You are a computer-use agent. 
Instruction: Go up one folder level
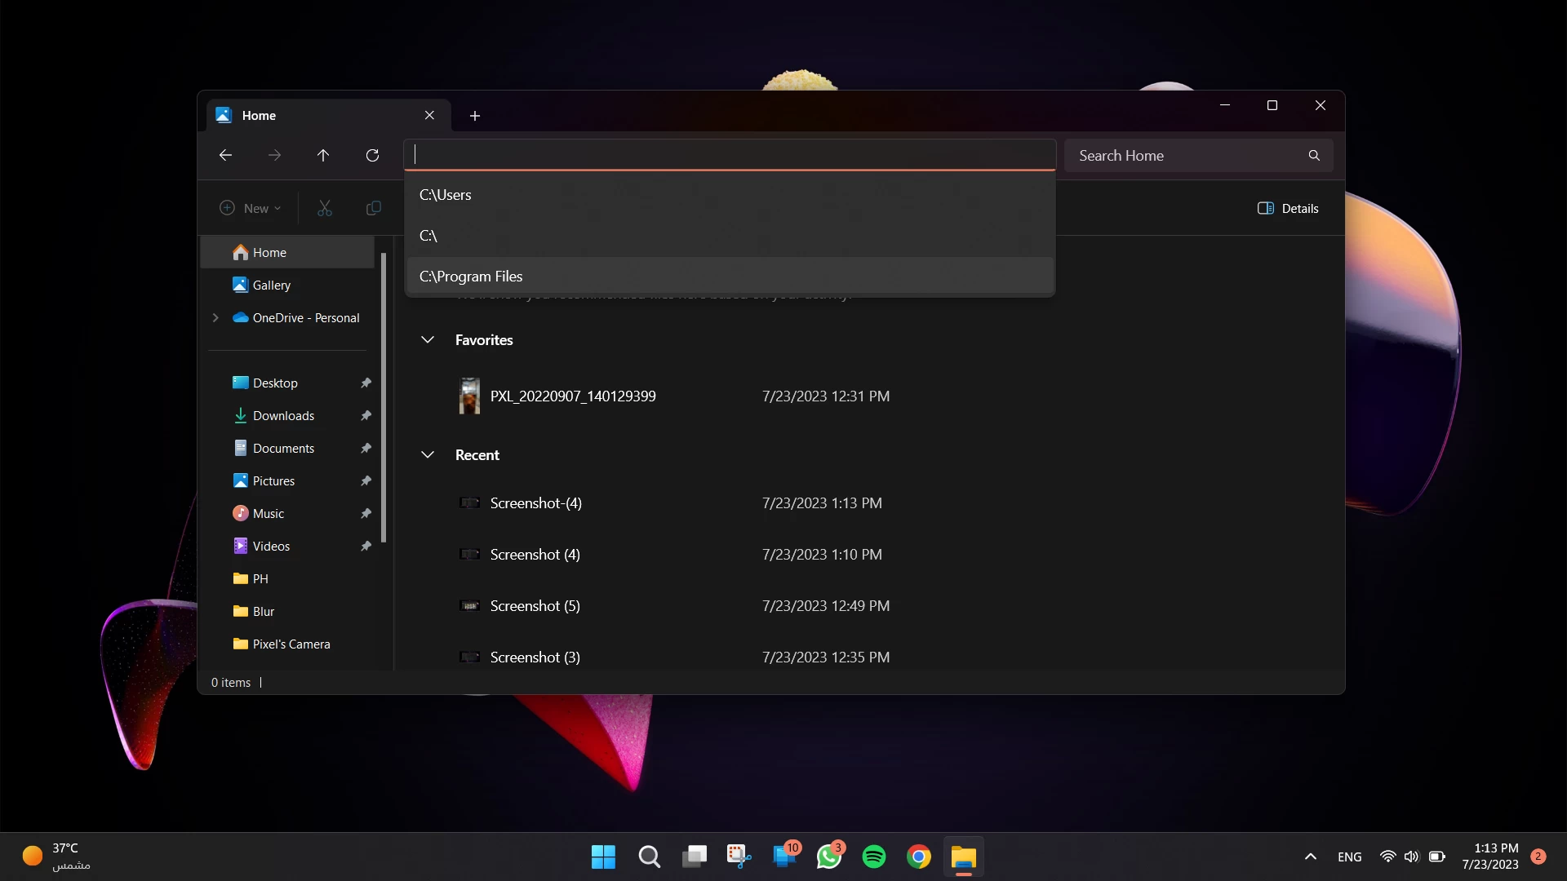point(323,155)
